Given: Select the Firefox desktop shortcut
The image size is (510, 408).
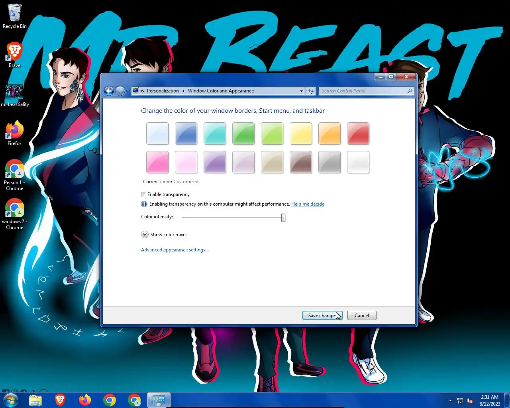Looking at the screenshot, I should [14, 133].
